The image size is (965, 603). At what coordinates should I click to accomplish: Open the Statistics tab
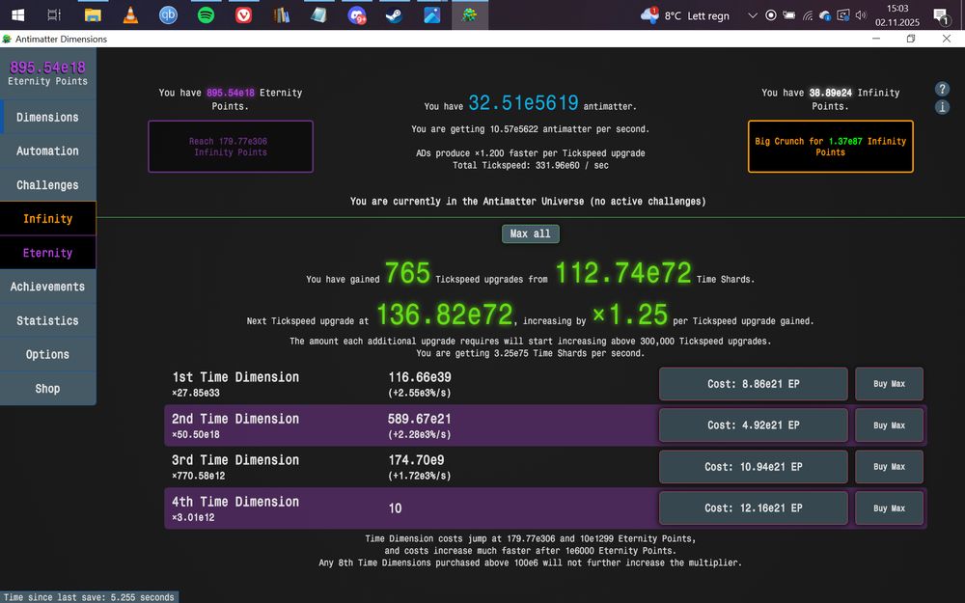coord(48,320)
